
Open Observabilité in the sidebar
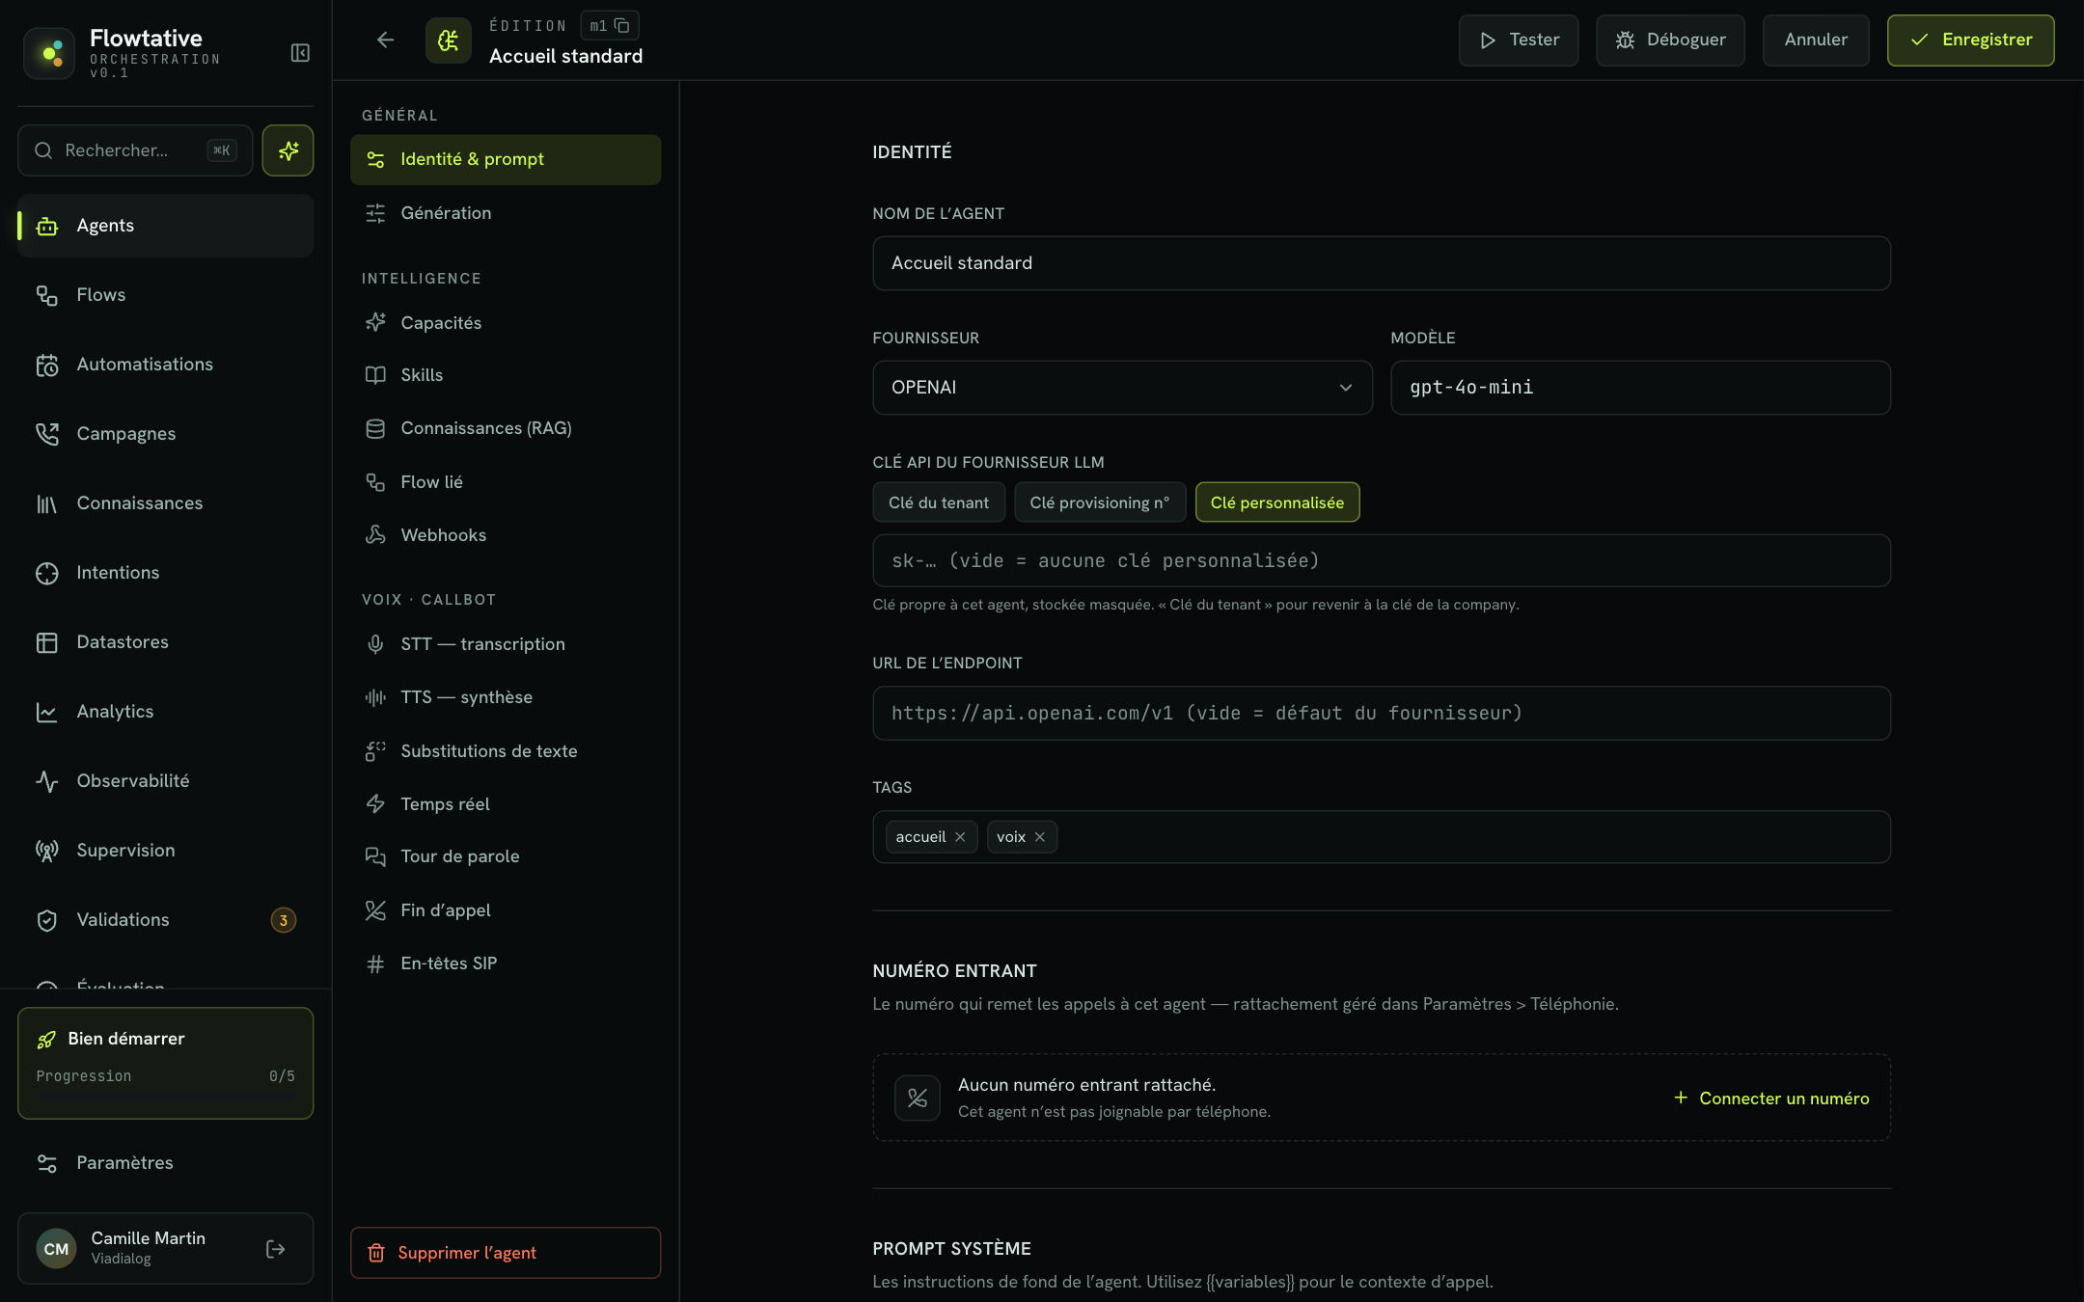click(x=166, y=781)
